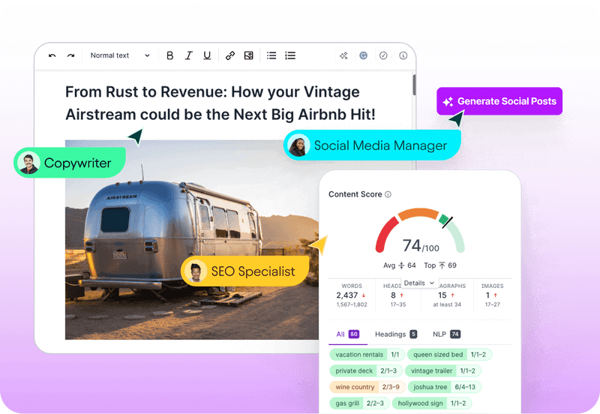The width and height of the screenshot is (600, 414).
Task: Click the queen sized bed keyword chip
Action: pyautogui.click(x=449, y=355)
